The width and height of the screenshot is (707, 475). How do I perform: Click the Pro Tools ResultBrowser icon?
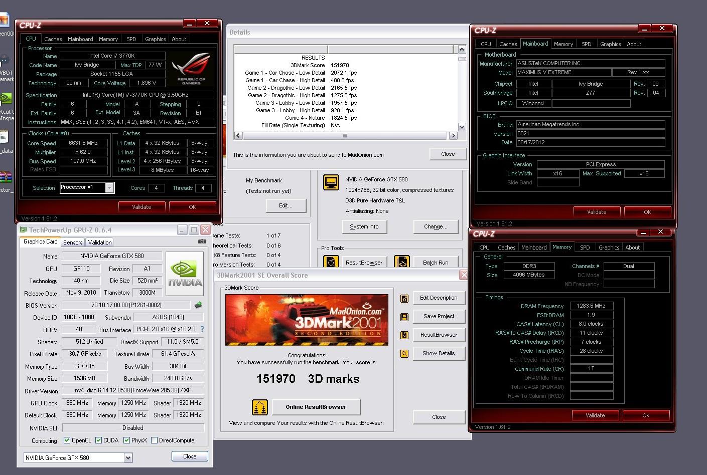[x=331, y=262]
